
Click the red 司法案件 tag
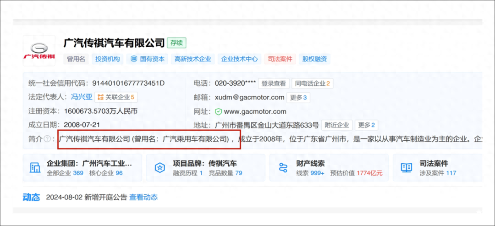click(280, 59)
